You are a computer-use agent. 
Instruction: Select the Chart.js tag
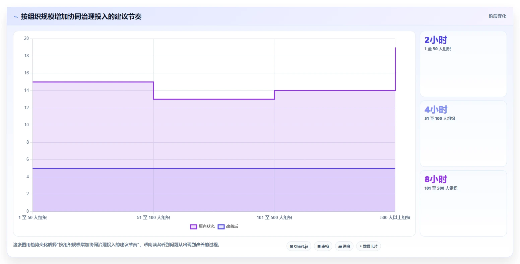pos(299,246)
